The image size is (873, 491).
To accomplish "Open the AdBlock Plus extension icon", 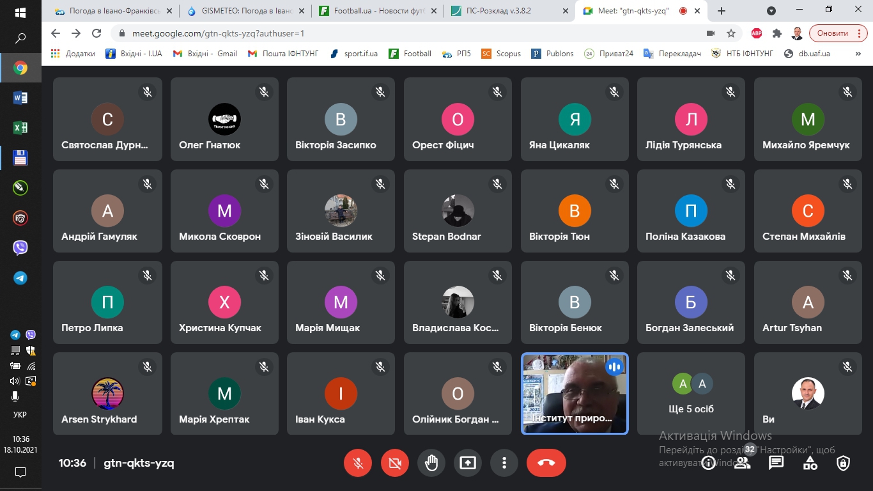I will (756, 33).
